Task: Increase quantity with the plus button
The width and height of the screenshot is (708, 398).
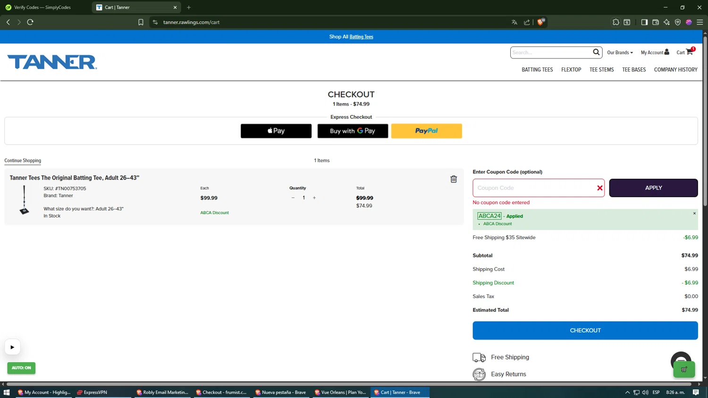Action: [x=314, y=198]
